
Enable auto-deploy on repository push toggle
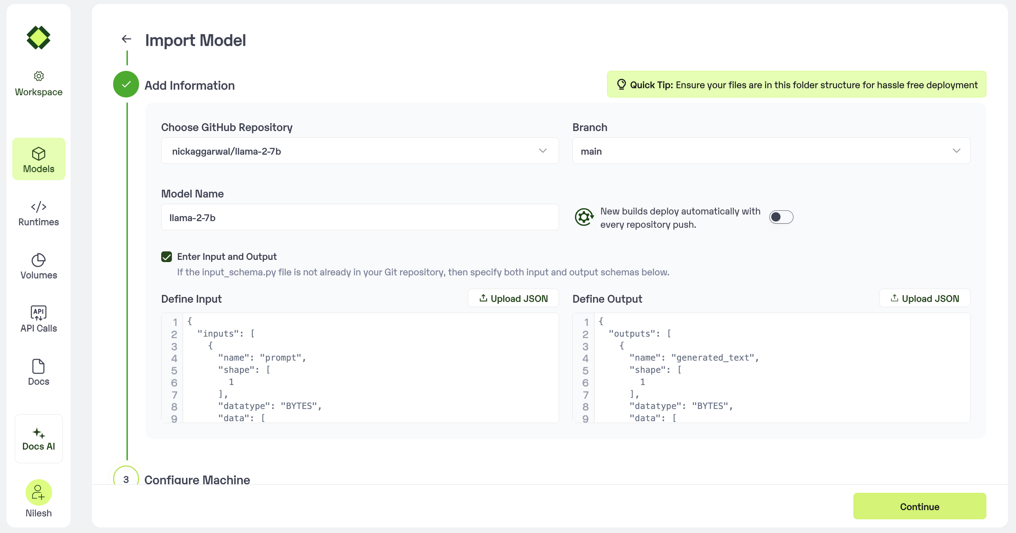coord(781,217)
